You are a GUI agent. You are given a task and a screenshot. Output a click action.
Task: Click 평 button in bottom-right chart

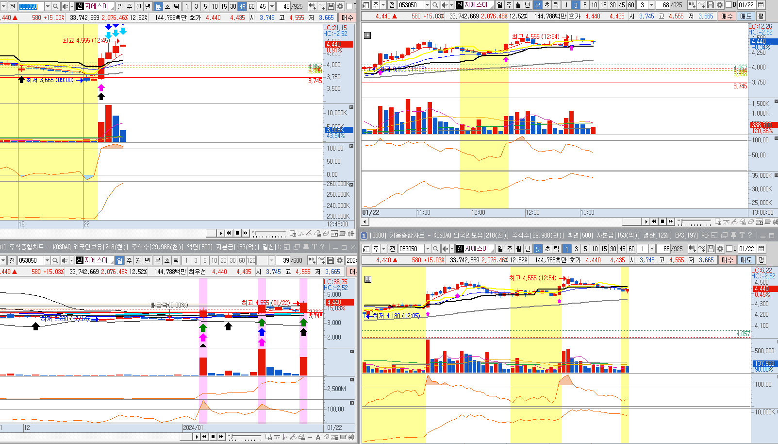761,260
